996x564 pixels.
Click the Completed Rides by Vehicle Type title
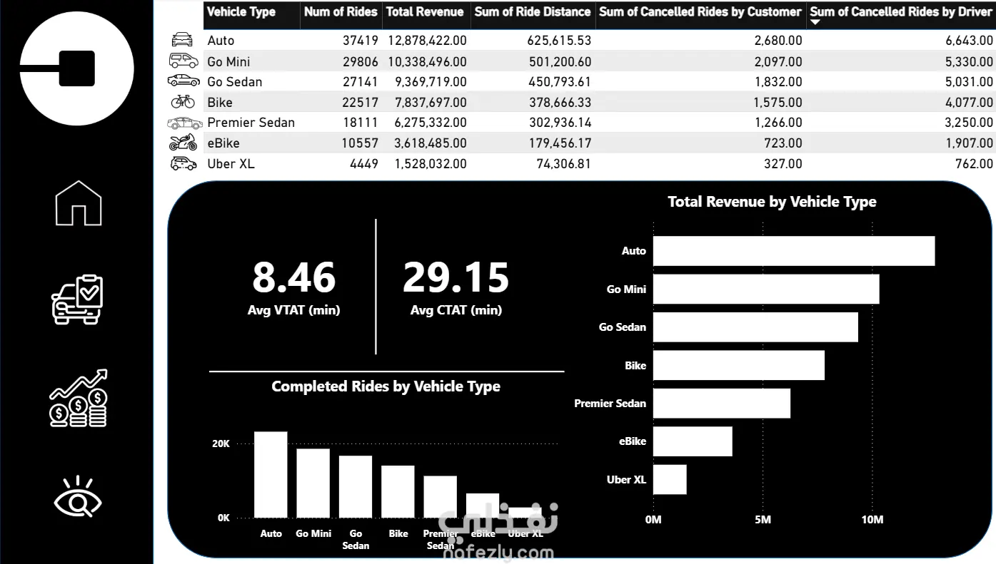click(386, 386)
